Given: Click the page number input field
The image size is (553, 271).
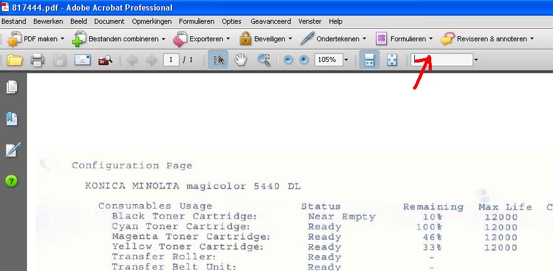Looking at the screenshot, I should coord(171,59).
